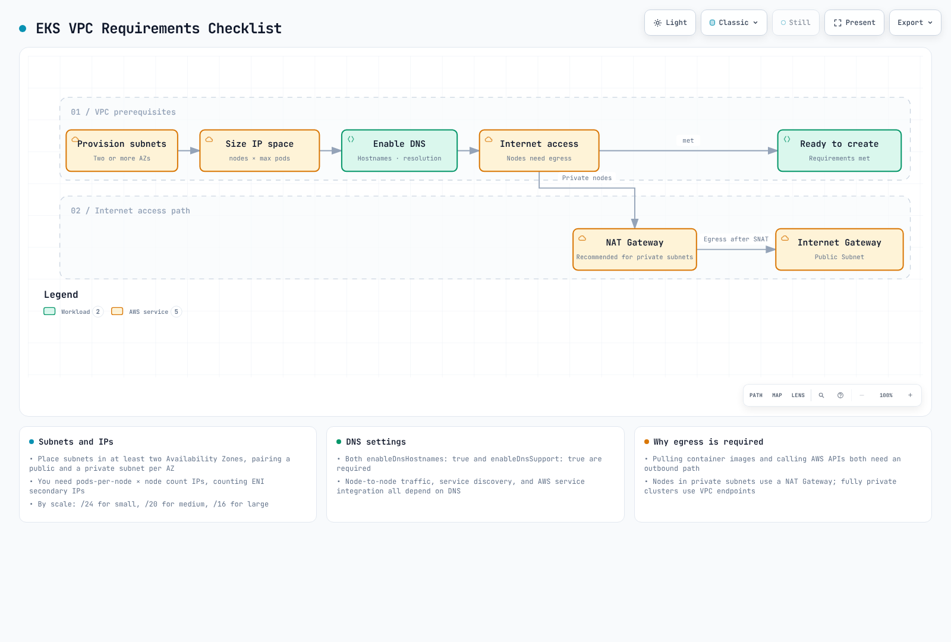951x642 pixels.
Task: Select the Size IP space node
Action: tap(260, 151)
